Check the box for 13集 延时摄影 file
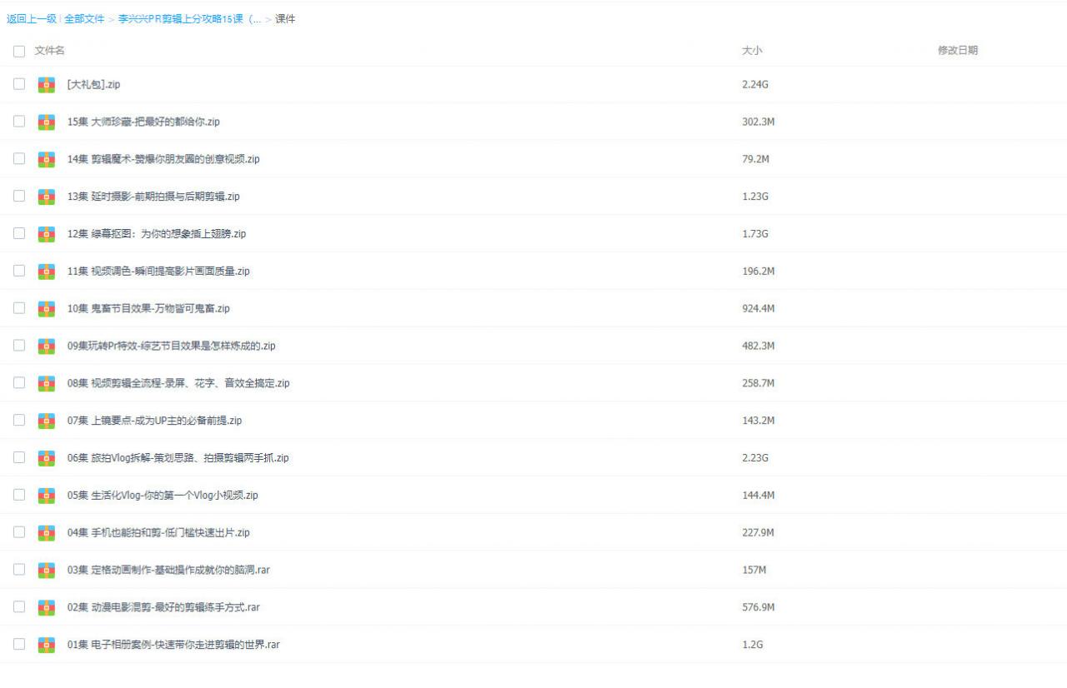 tap(19, 197)
